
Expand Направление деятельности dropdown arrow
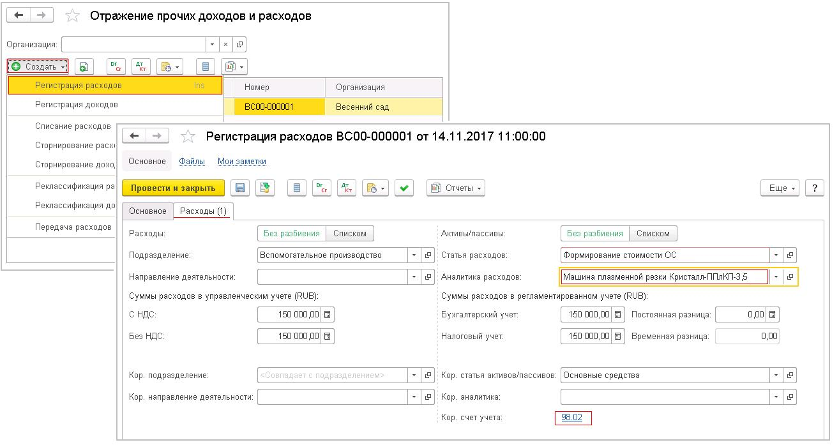point(414,277)
